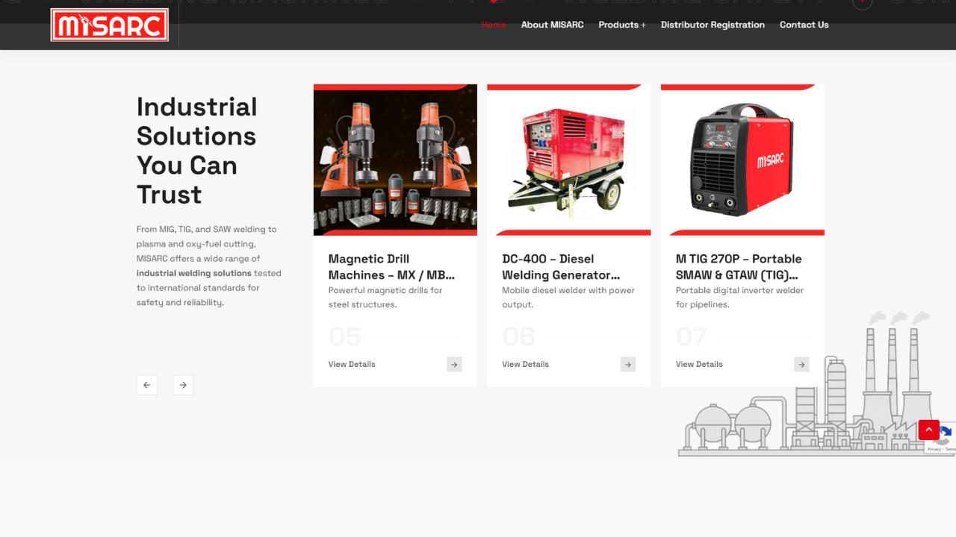This screenshot has height=537, width=956.
Task: Click 'Mobile diesel welder with power output' text
Action: (568, 298)
